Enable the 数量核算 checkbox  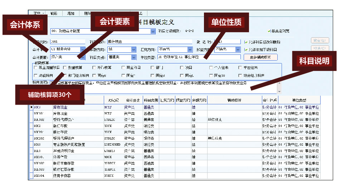(65, 67)
